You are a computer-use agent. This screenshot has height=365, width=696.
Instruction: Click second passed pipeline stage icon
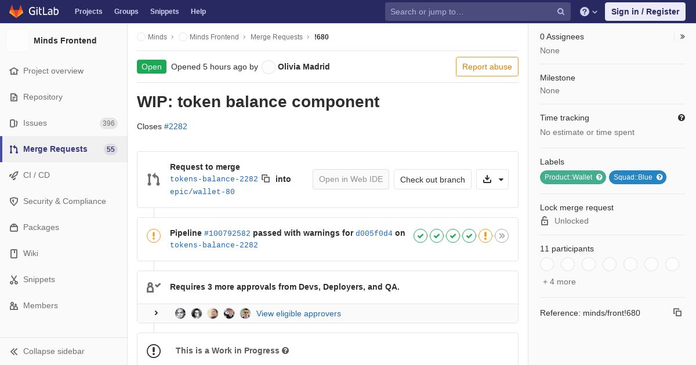pos(437,236)
